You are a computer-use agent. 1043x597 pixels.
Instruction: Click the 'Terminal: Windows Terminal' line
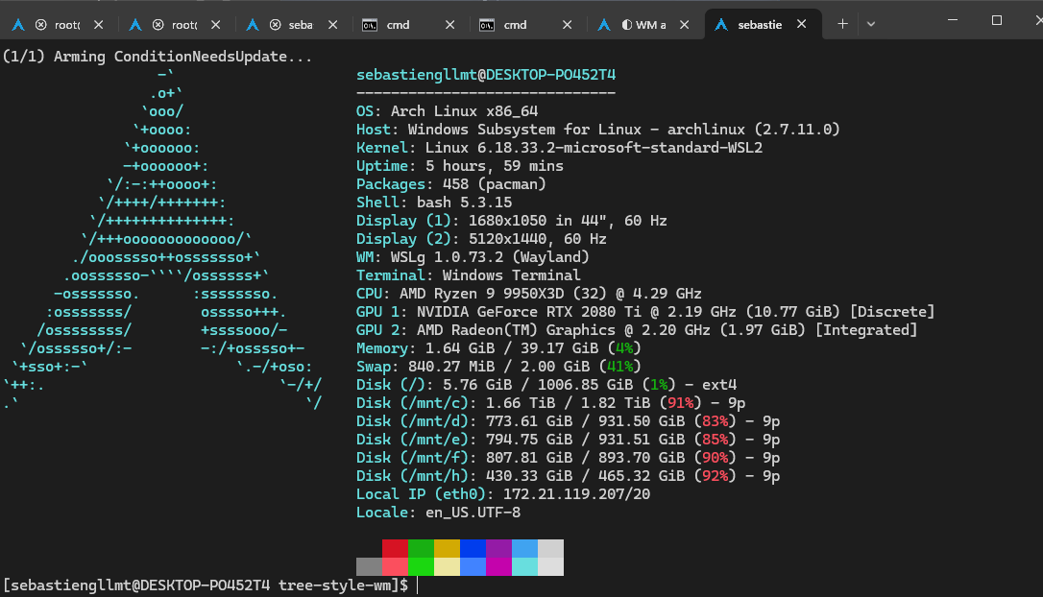(469, 275)
